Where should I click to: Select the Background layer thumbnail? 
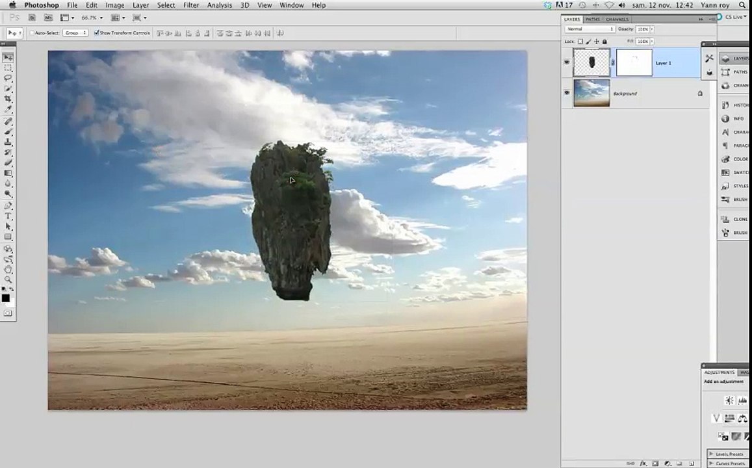tap(591, 93)
